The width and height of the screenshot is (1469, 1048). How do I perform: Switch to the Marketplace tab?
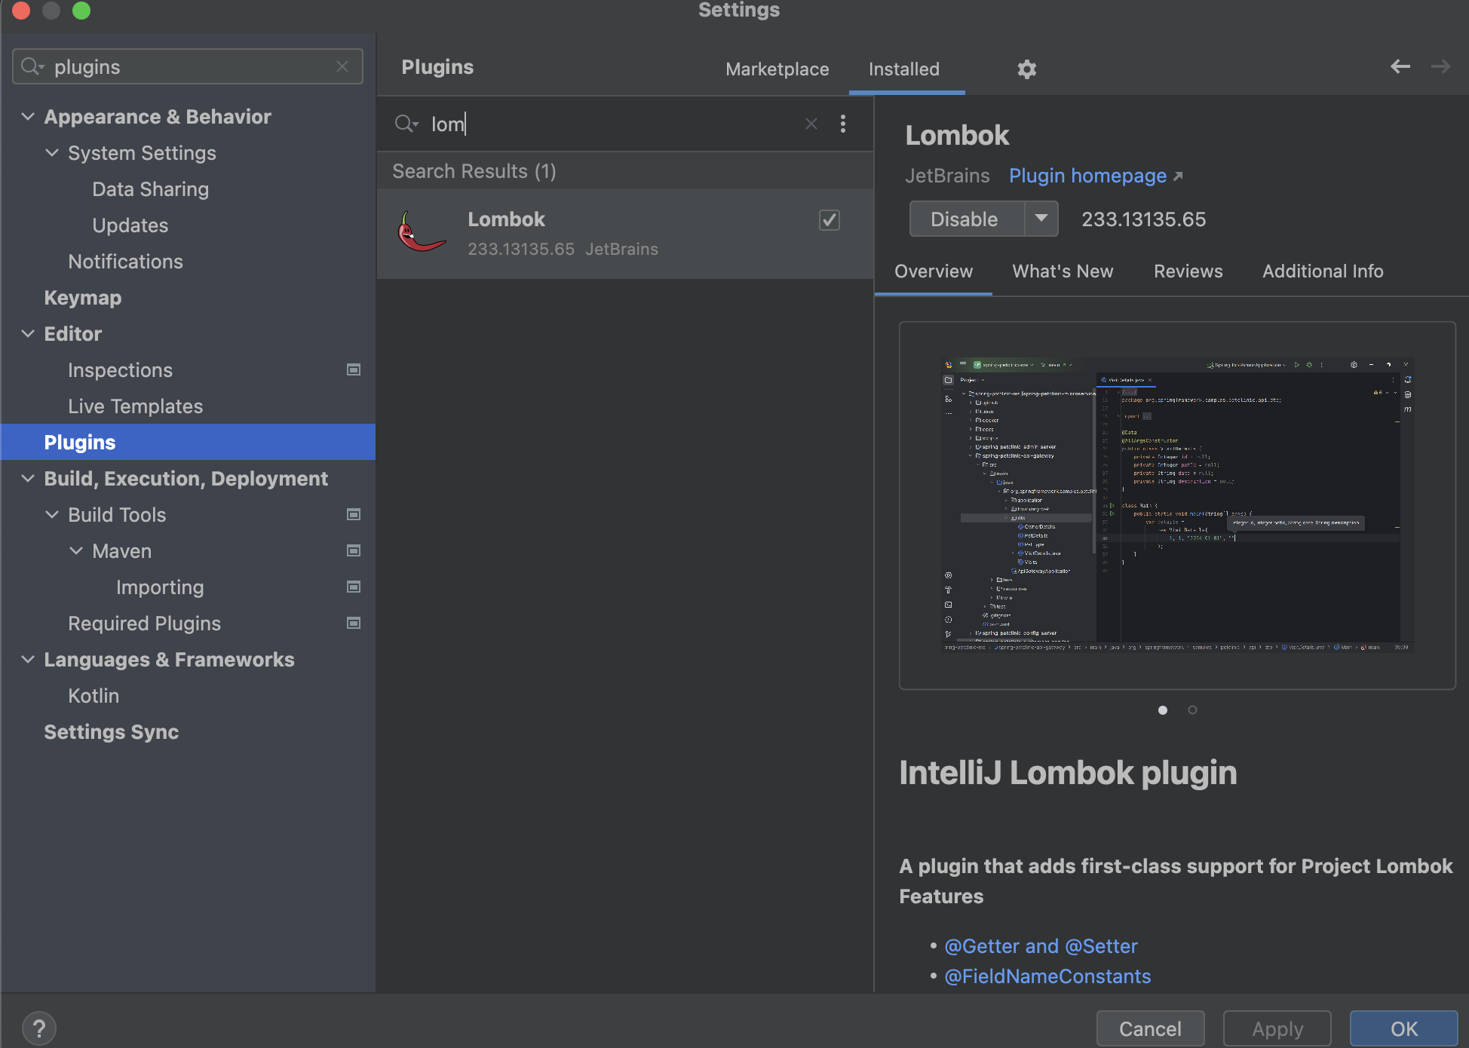(777, 69)
